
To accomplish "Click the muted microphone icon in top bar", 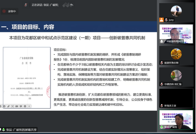I will (x=26, y=5).
